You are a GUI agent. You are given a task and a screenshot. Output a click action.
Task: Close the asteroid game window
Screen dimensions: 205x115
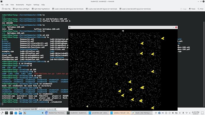pos(176,27)
